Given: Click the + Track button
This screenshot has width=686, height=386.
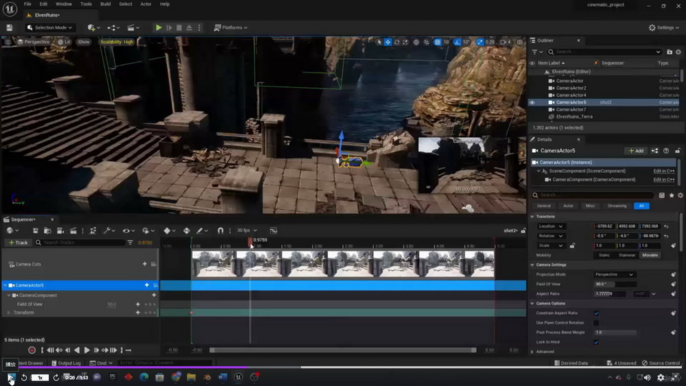Looking at the screenshot, I should 18,243.
